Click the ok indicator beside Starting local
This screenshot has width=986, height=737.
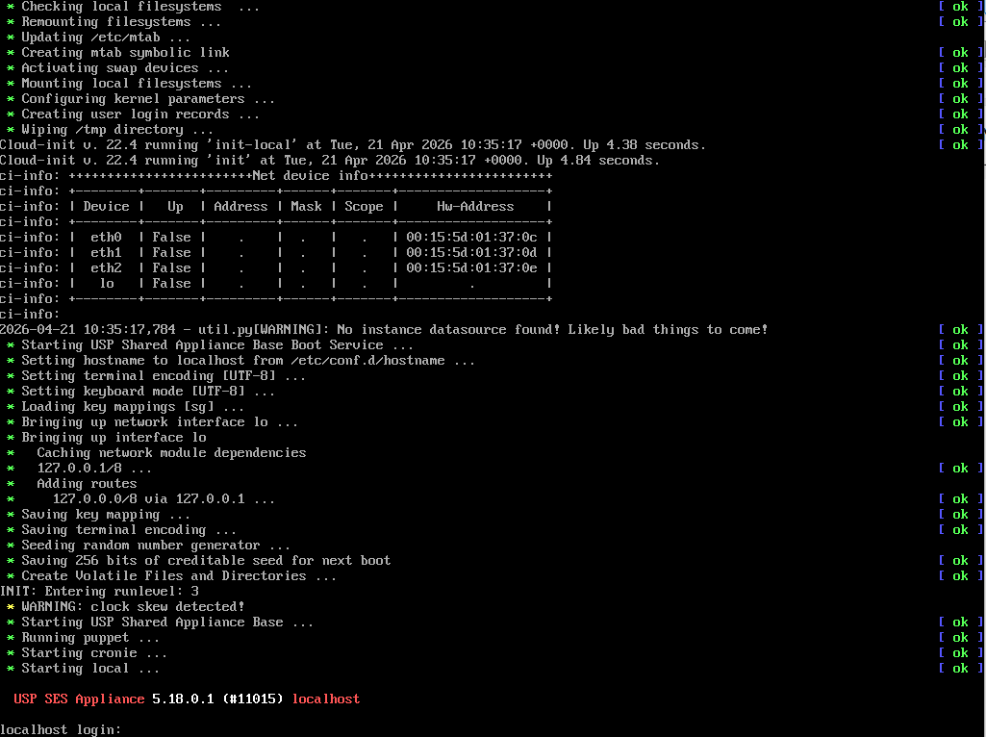(958, 668)
